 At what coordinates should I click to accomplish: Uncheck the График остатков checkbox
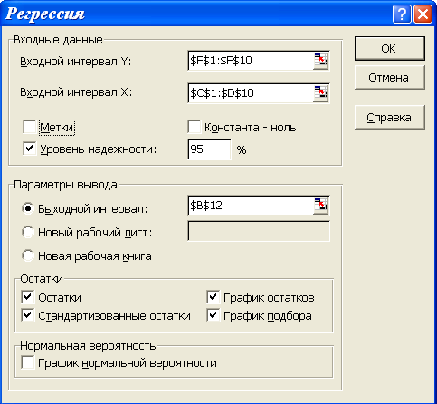[214, 297]
